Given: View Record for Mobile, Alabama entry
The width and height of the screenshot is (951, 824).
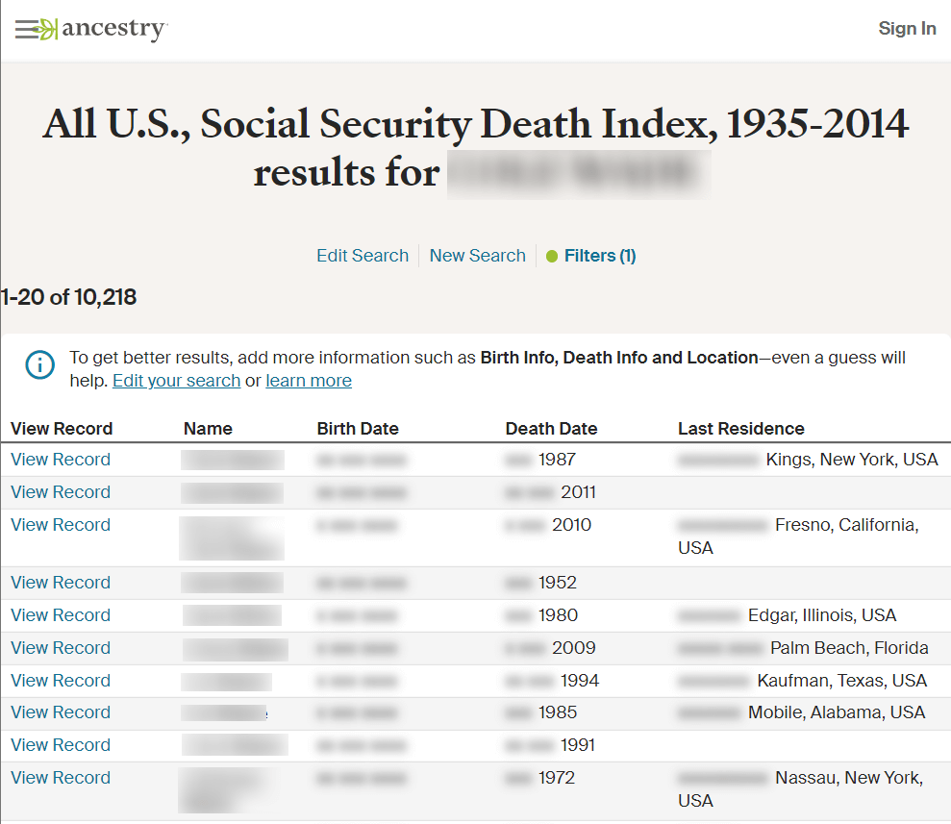Looking at the screenshot, I should tap(61, 712).
